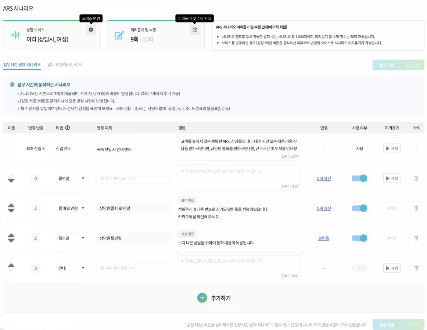The height and width of the screenshot is (330, 427).
Task: Expand the 톡연결 type dropdown
Action: (x=72, y=238)
